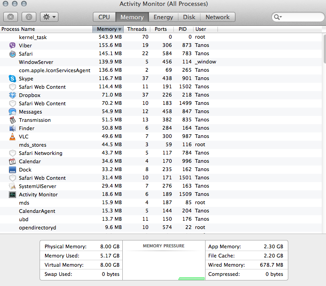
Task: Click the SystemUIServer icon
Action: click(x=12, y=186)
